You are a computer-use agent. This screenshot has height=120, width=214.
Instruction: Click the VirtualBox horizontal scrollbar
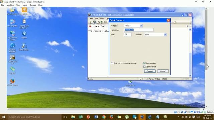[x=105, y=109]
